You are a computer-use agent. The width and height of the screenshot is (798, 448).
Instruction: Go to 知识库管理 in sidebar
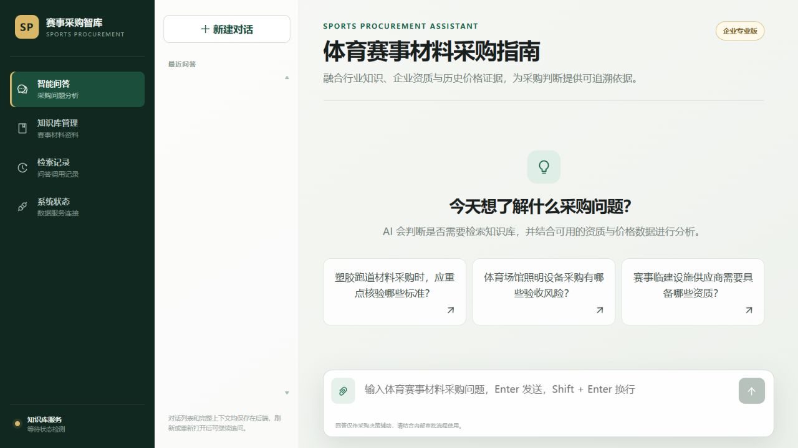click(x=77, y=128)
